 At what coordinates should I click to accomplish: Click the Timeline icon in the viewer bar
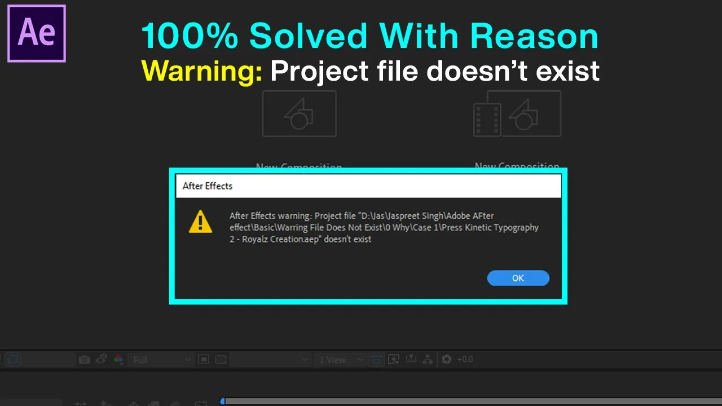click(411, 359)
